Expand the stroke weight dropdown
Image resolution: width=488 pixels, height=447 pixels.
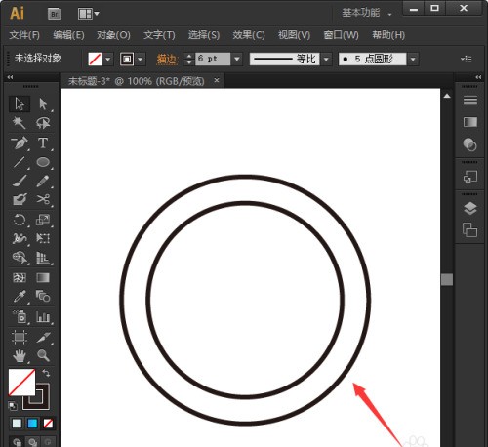pyautogui.click(x=237, y=59)
